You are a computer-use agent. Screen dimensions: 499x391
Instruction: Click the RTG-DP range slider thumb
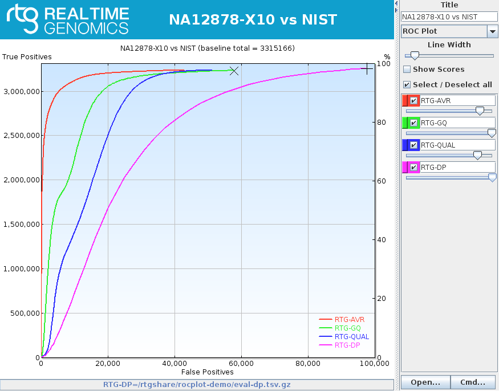[492, 177]
